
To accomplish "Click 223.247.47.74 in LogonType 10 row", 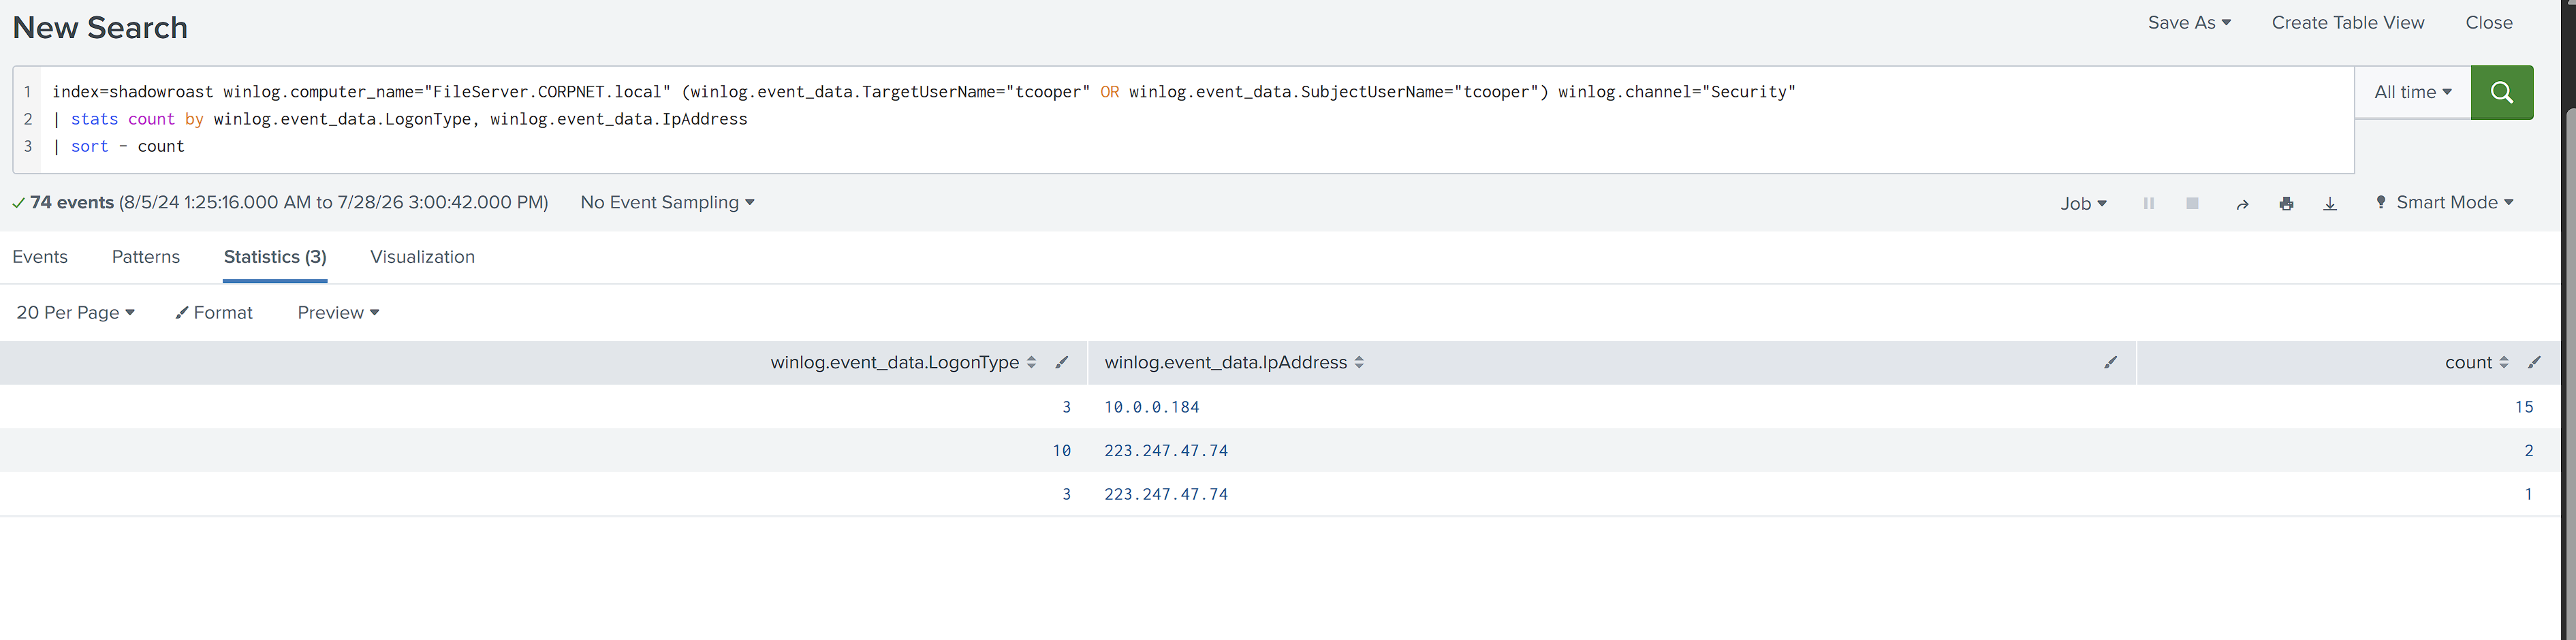I will click(x=1166, y=451).
